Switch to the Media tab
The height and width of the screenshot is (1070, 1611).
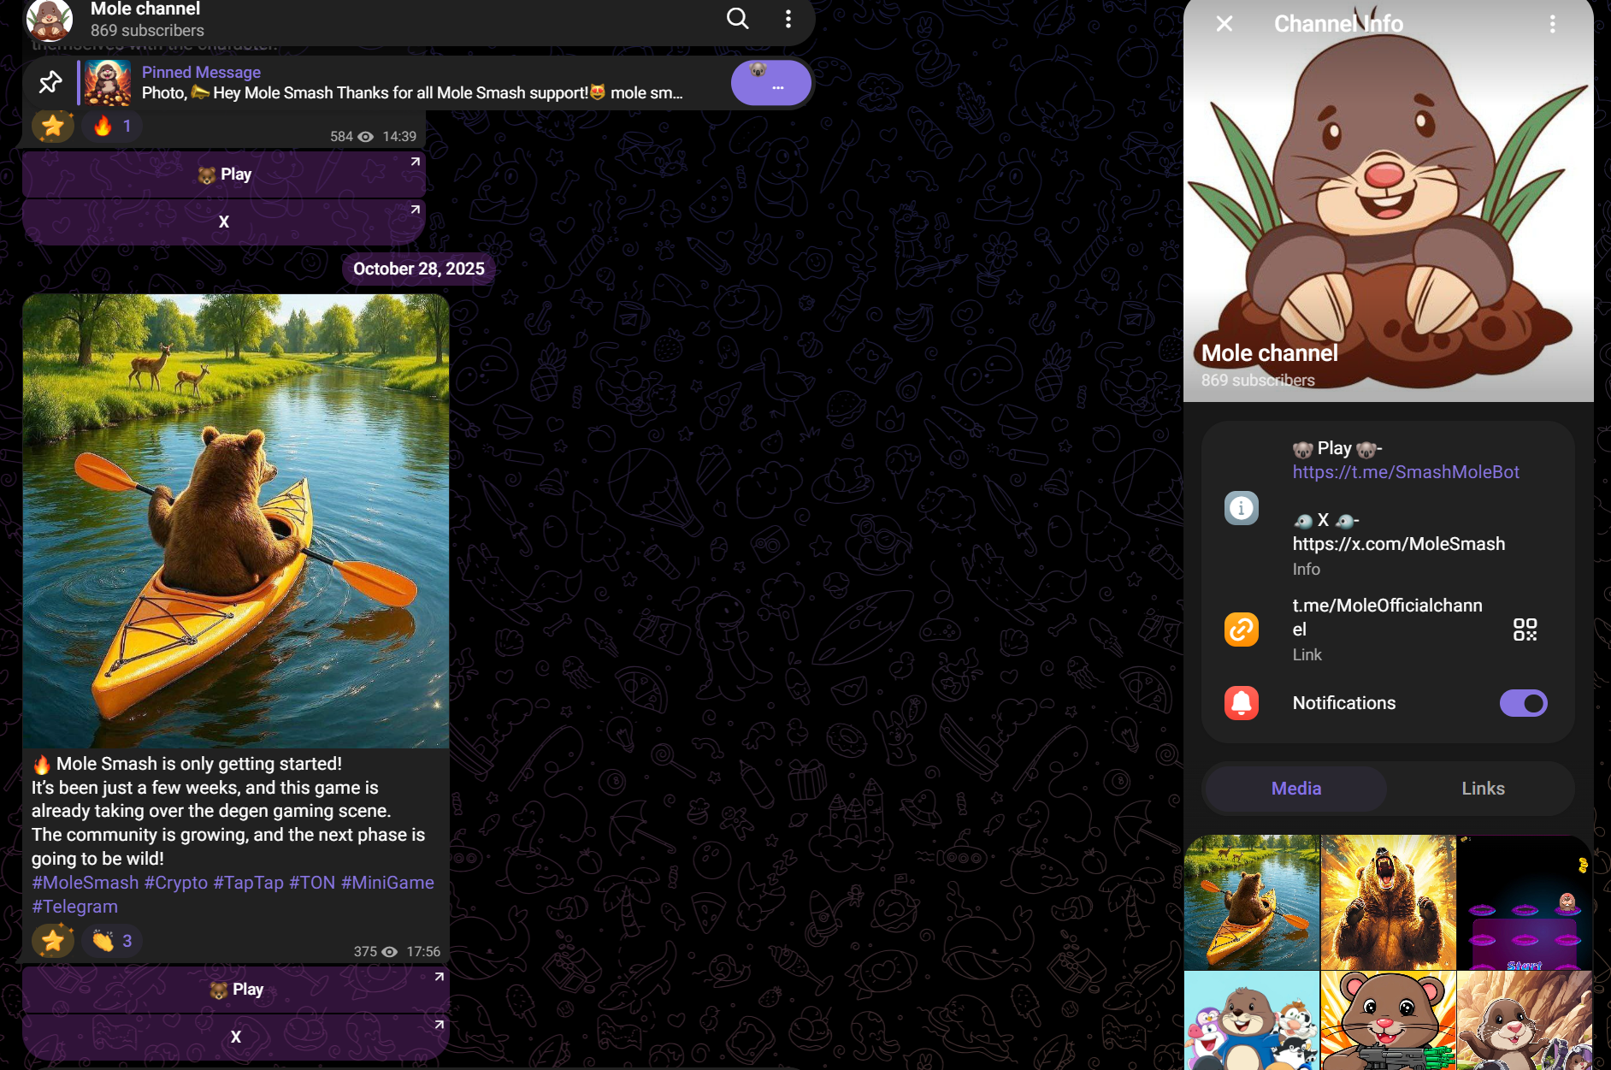(x=1296, y=789)
